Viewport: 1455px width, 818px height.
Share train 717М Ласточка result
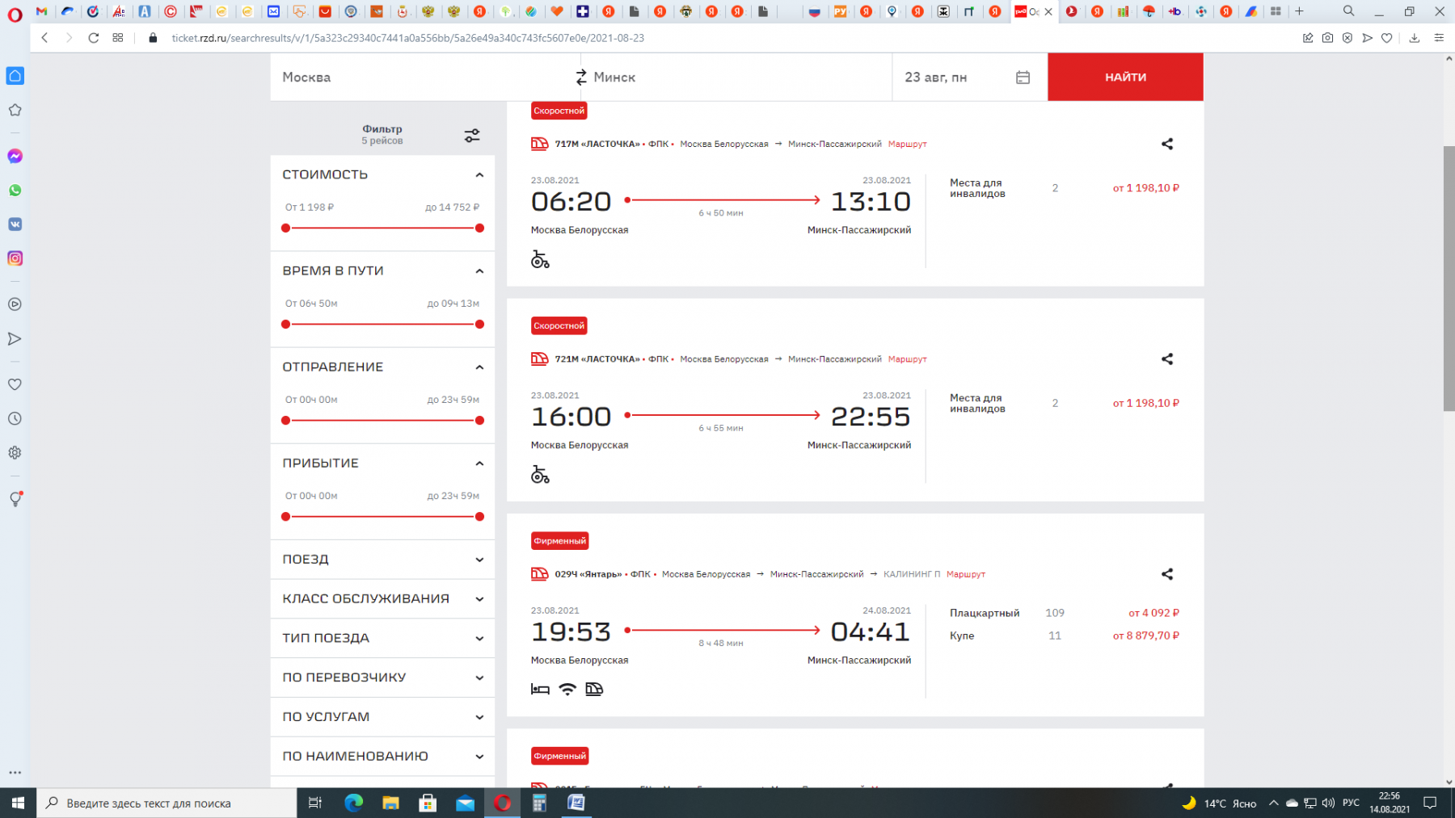point(1166,144)
